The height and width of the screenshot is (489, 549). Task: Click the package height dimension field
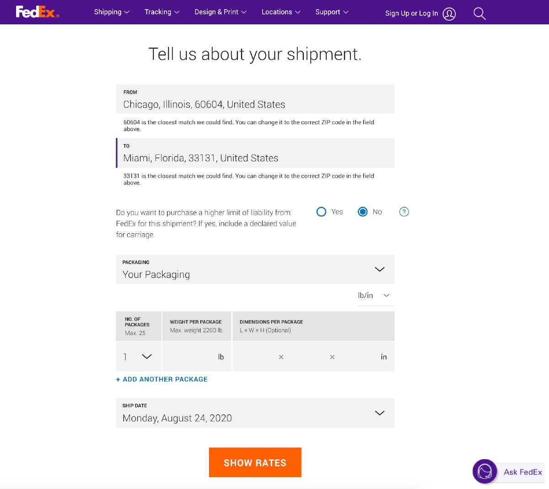[357, 357]
